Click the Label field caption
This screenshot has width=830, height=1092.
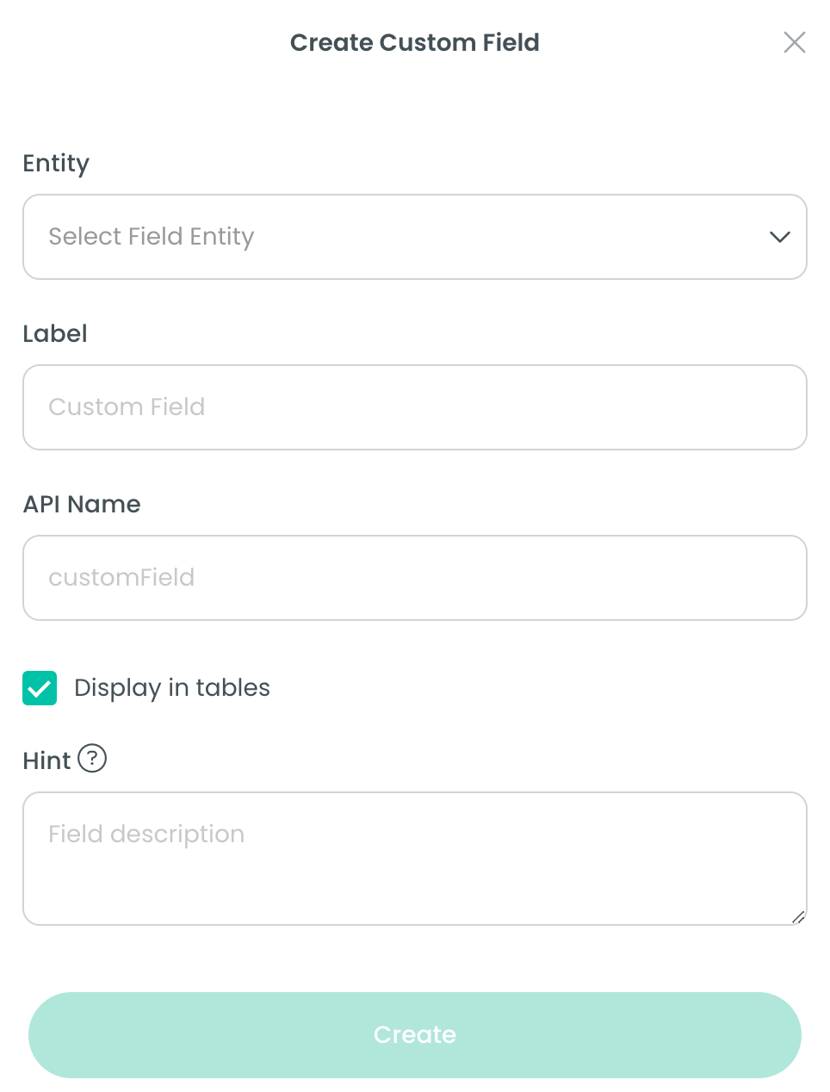click(55, 333)
